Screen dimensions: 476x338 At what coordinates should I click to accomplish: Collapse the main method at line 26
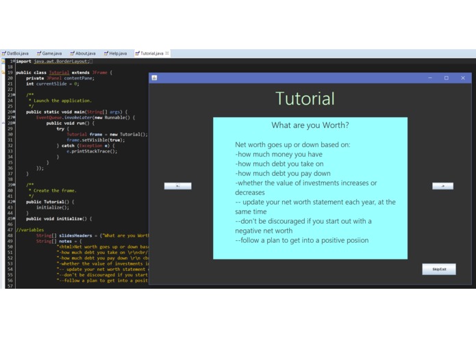pos(14,112)
